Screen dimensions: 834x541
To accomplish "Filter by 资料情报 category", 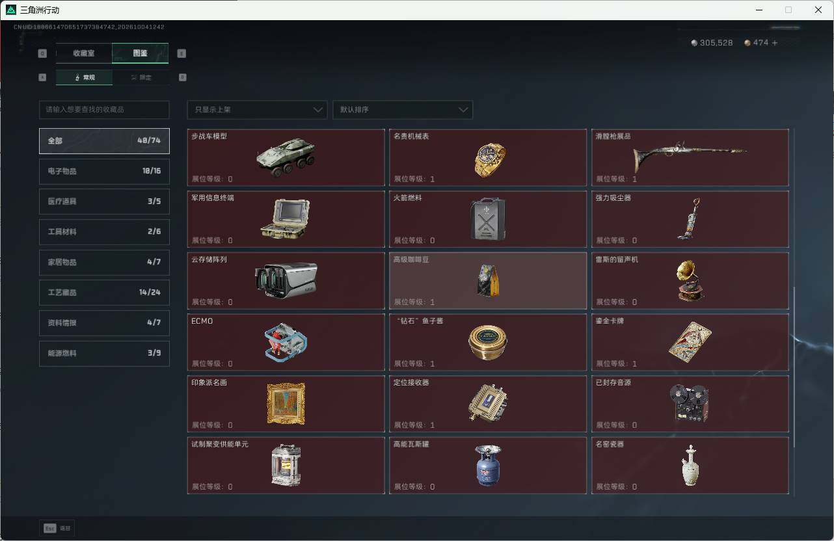I will (x=104, y=323).
